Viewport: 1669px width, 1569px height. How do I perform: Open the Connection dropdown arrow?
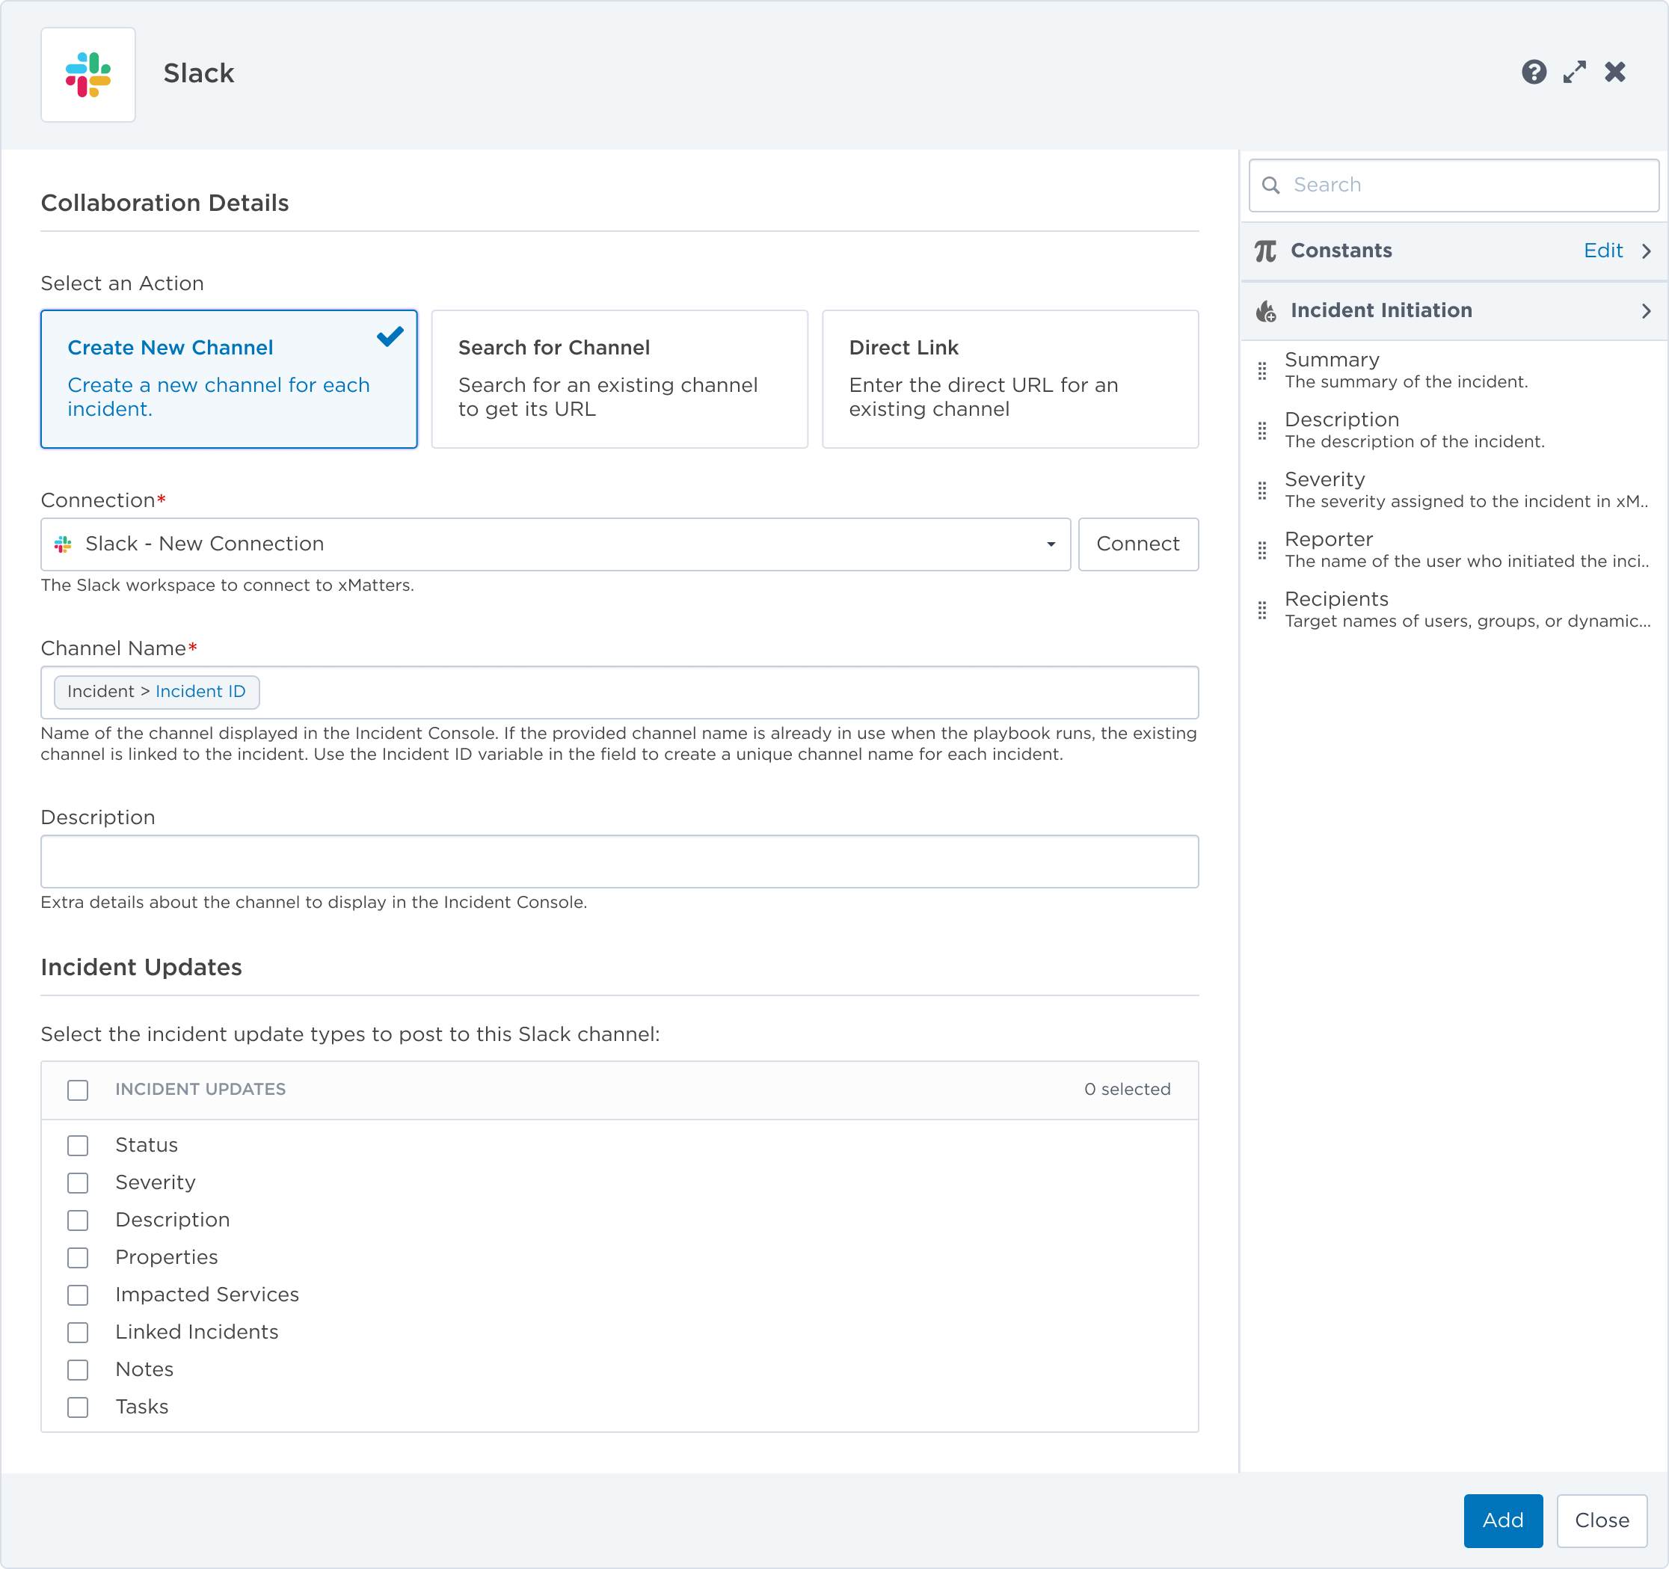(1051, 545)
